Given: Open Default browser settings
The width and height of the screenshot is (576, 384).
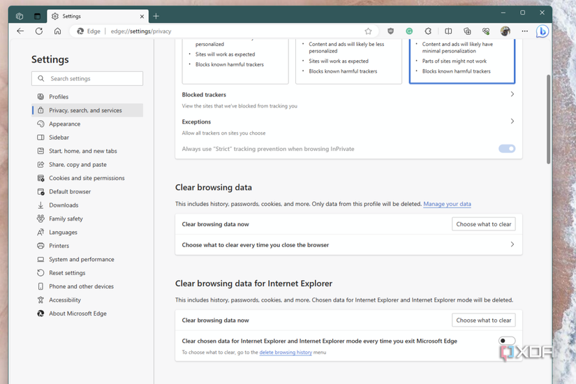Looking at the screenshot, I should coord(87,191).
